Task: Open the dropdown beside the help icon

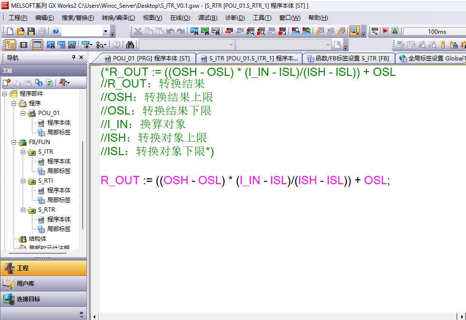Action: 105,31
